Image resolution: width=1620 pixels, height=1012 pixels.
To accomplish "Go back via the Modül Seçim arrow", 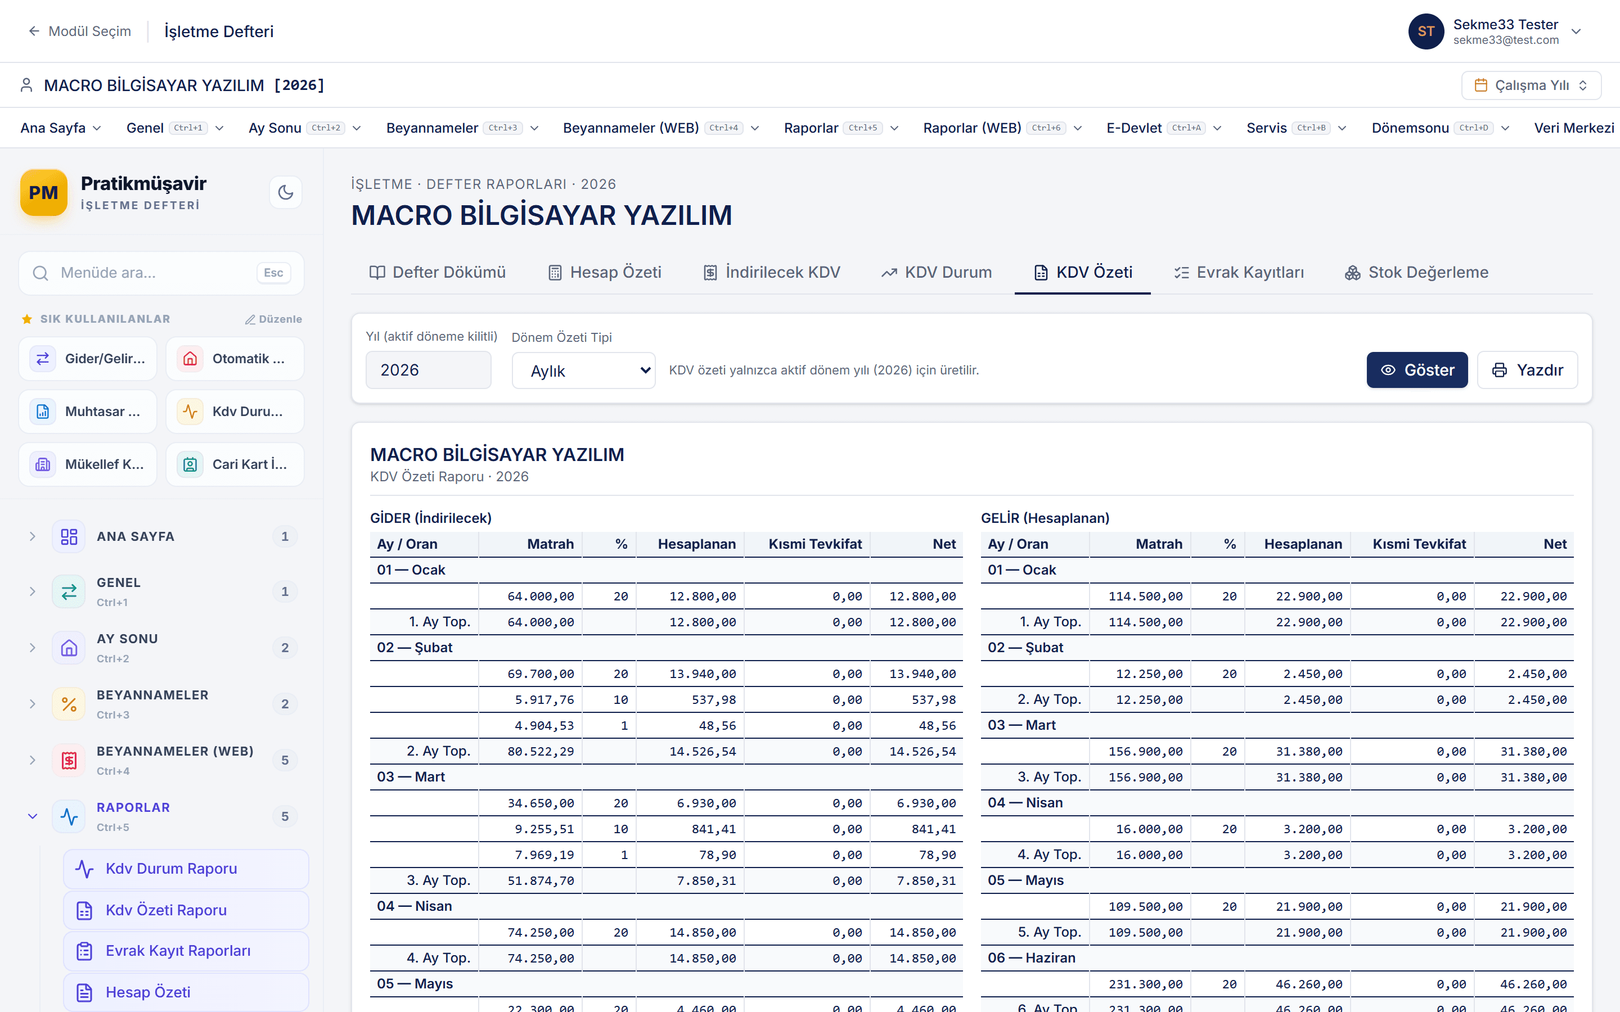I will coord(34,31).
